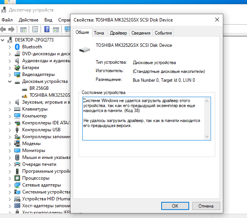Click the Стандартные дисковые накопители manufacturer value

point(169,71)
